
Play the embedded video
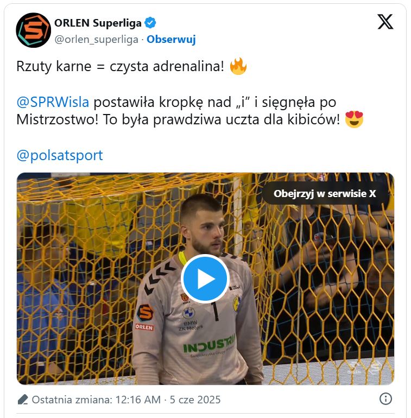click(205, 278)
